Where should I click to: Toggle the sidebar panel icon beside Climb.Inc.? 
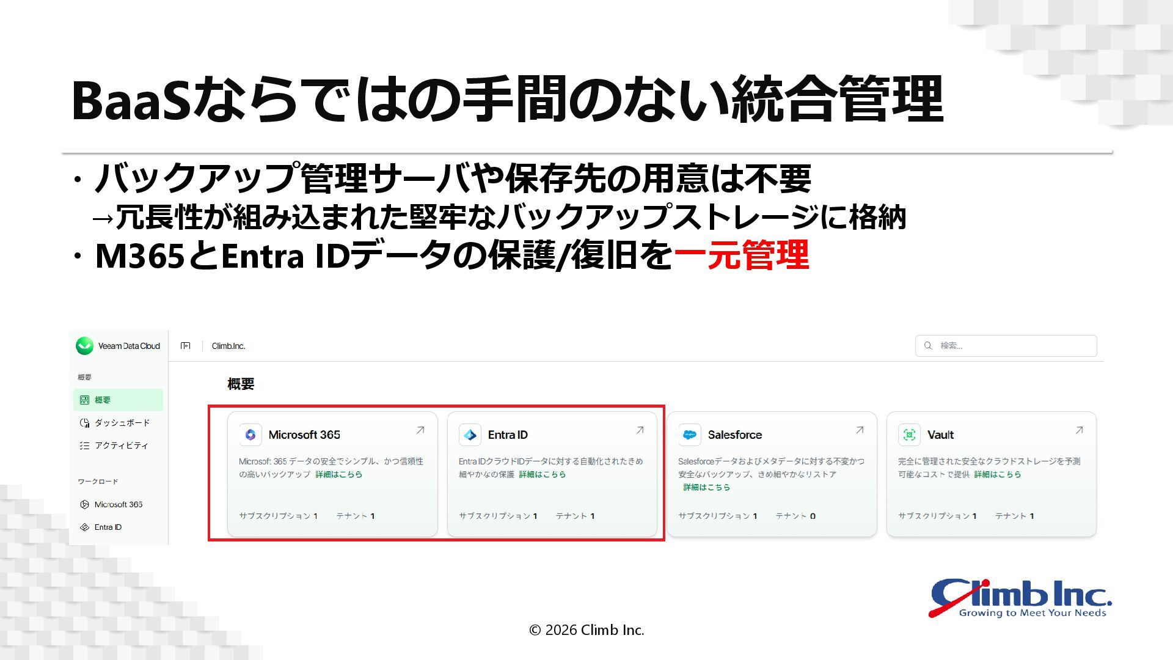[x=186, y=346]
